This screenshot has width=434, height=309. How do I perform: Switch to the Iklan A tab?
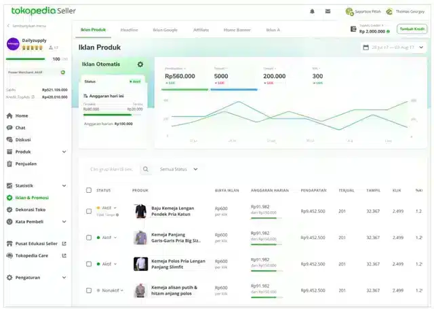point(273,30)
